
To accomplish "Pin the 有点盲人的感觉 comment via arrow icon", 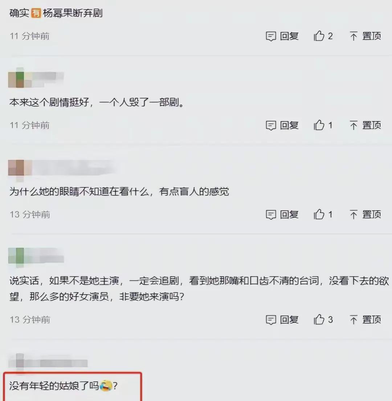I will point(354,215).
